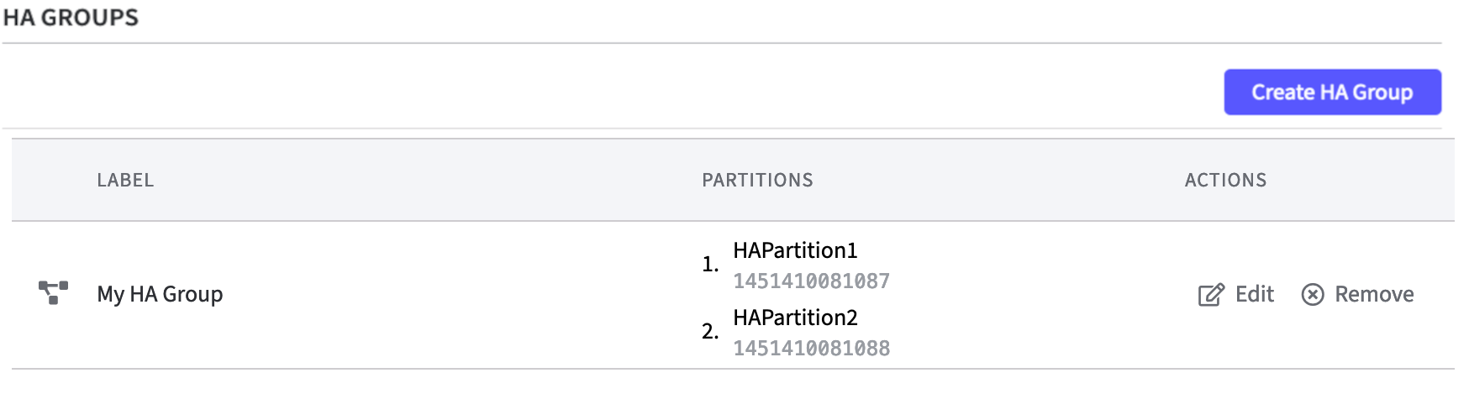Click empty space between My HA Group and partitions
This screenshot has height=415, width=1469.
[462, 294]
